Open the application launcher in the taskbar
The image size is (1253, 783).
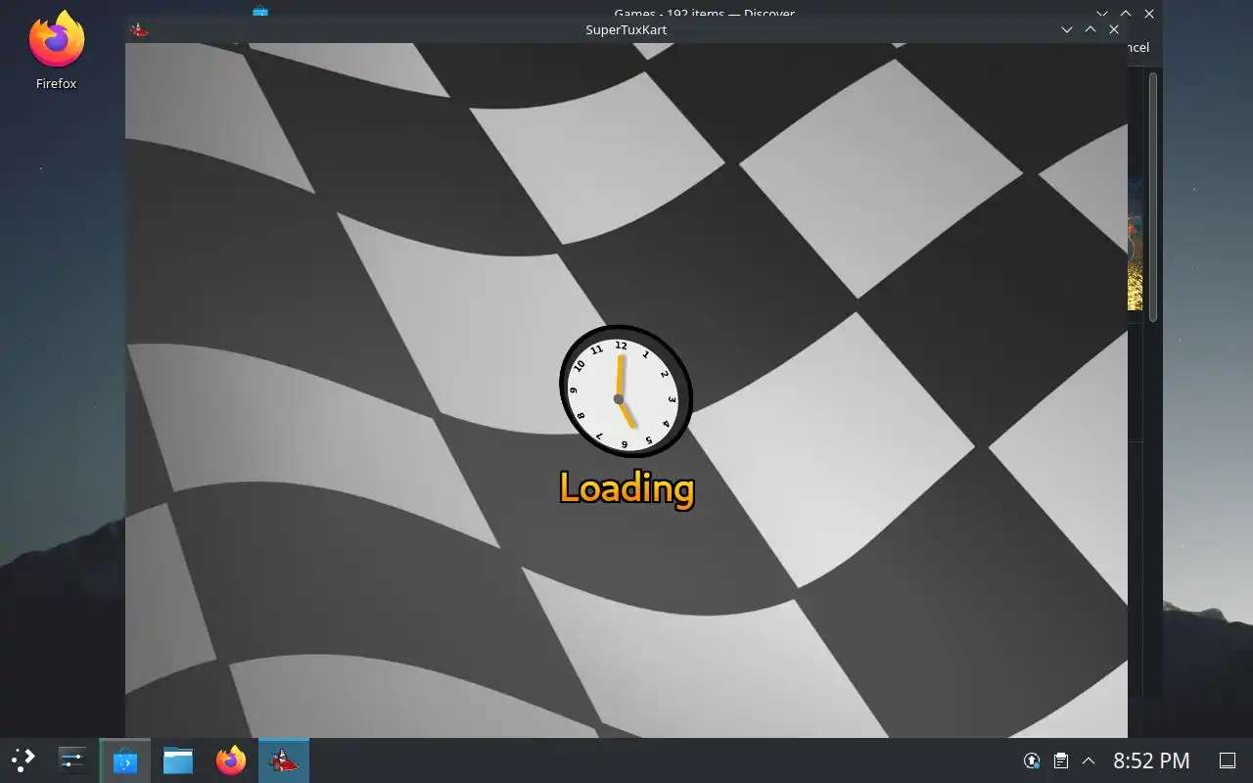pos(23,760)
